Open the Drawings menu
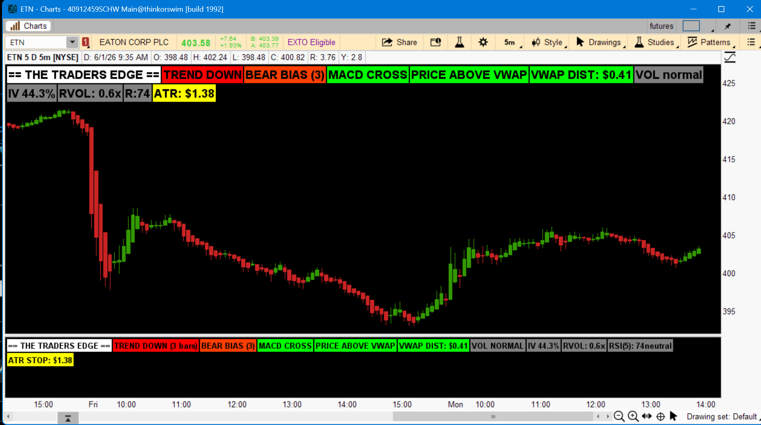 [600, 42]
